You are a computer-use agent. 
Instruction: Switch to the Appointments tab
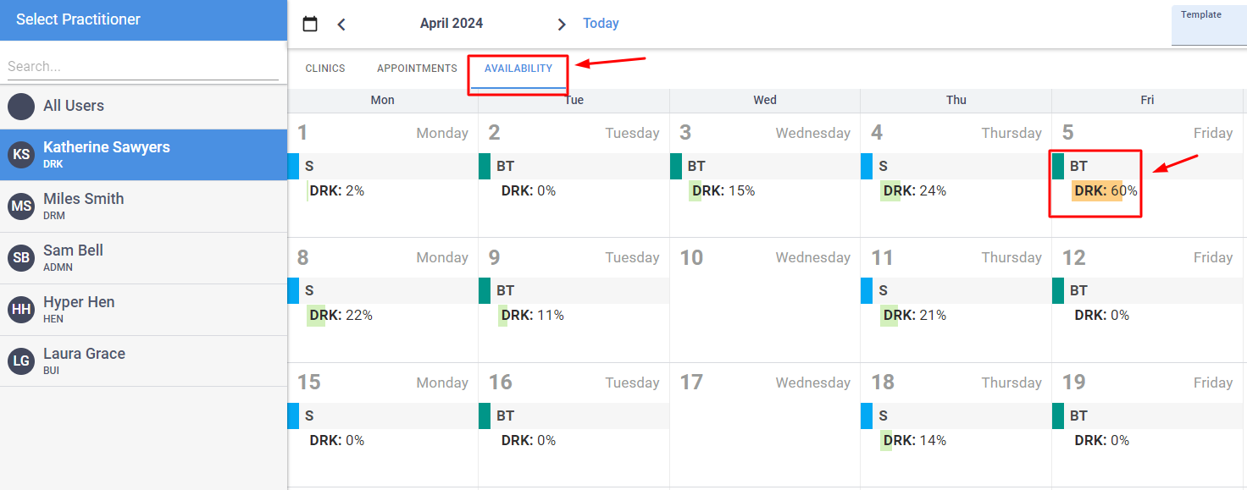point(417,69)
